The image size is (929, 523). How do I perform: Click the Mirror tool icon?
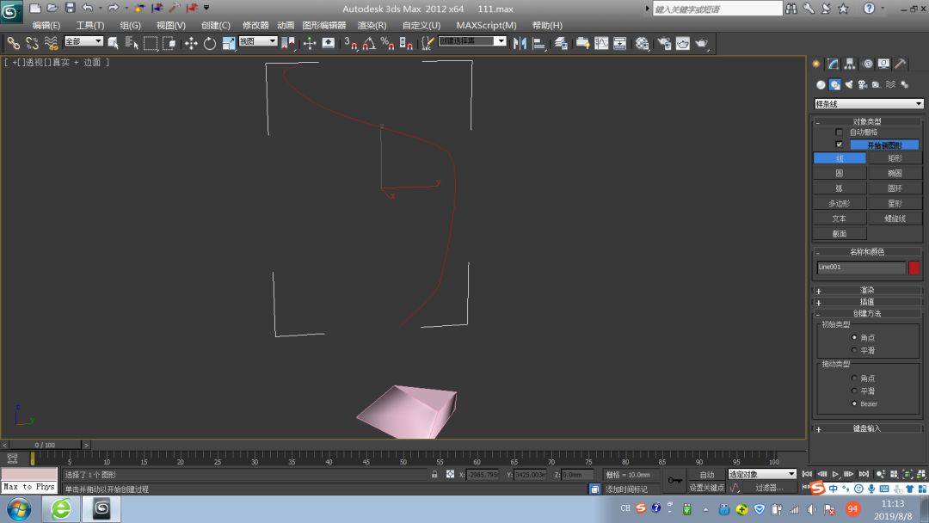point(520,43)
